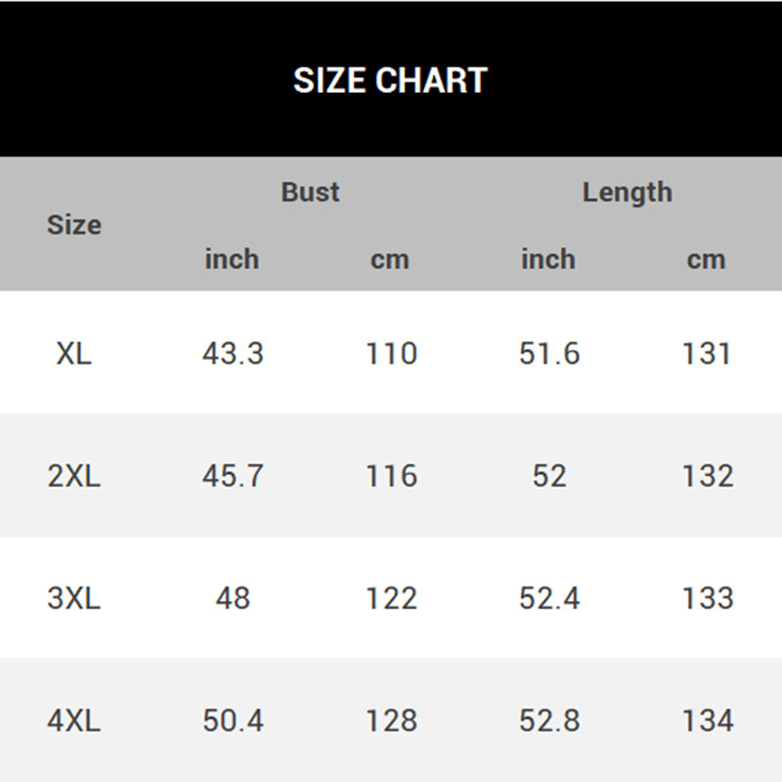Select the 134 cm length cell

click(707, 721)
